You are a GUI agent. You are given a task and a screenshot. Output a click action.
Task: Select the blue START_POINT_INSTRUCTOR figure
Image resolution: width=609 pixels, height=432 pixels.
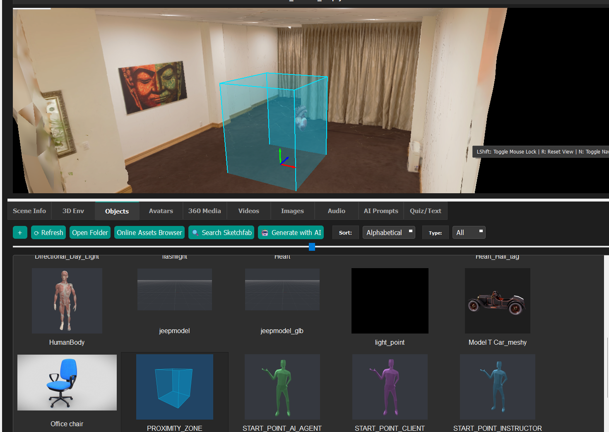click(x=498, y=387)
